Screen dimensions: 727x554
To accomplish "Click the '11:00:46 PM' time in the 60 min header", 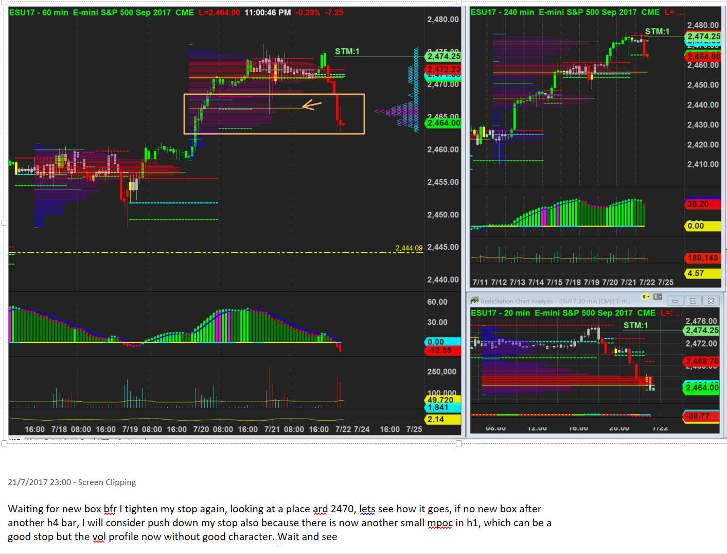I will pos(268,12).
